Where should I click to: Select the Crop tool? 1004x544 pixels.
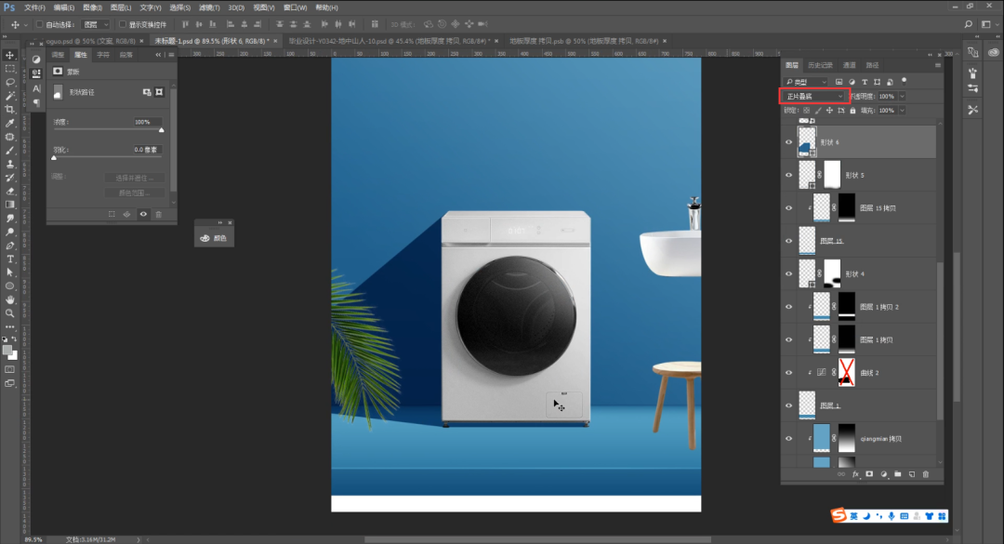pyautogui.click(x=10, y=109)
